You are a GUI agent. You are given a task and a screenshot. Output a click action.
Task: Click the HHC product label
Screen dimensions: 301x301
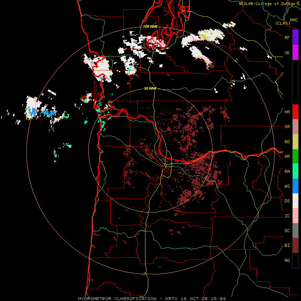coord(294,20)
